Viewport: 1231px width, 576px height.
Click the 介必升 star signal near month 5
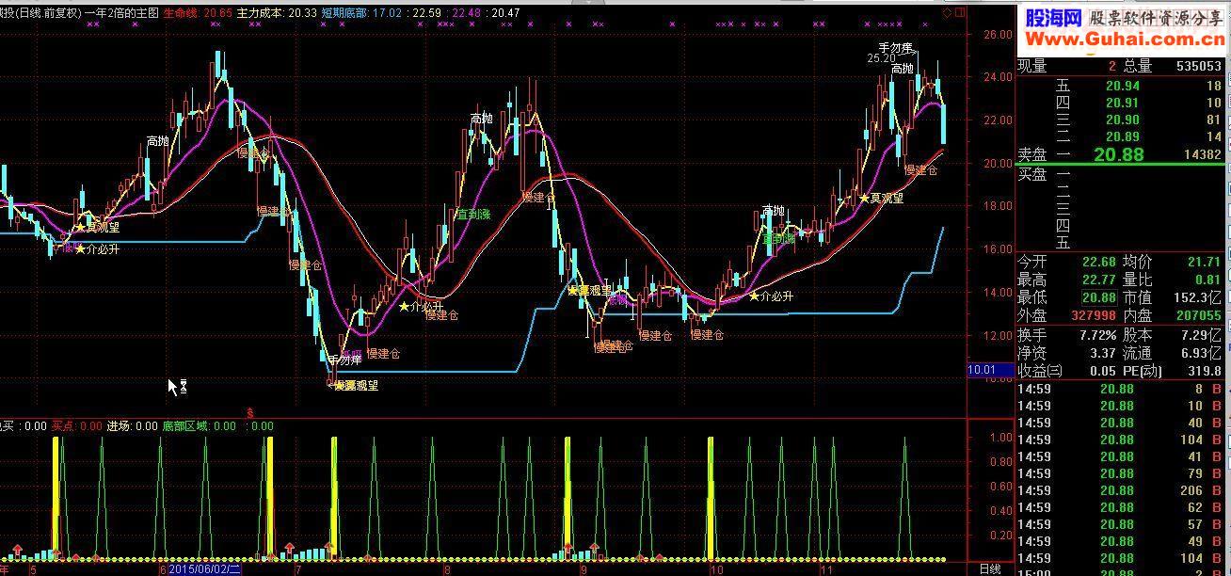point(98,249)
